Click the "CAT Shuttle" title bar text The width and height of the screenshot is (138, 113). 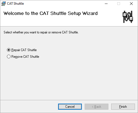[x=15, y=4]
